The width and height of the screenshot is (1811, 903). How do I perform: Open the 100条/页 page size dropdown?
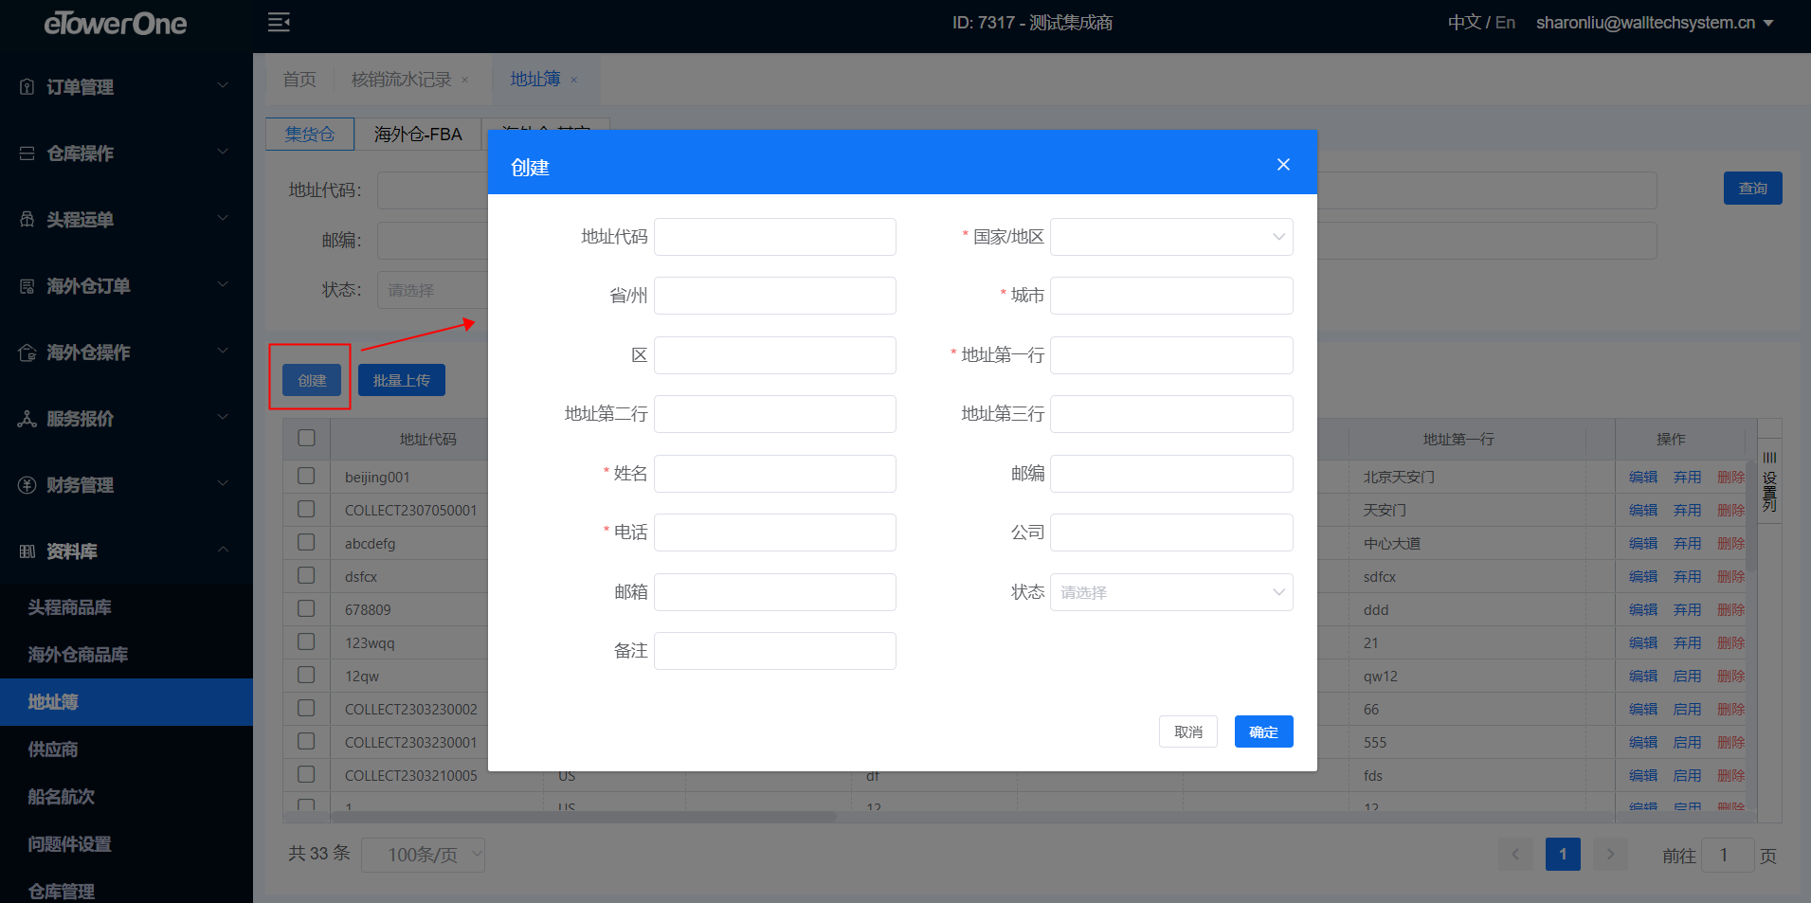pyautogui.click(x=424, y=855)
